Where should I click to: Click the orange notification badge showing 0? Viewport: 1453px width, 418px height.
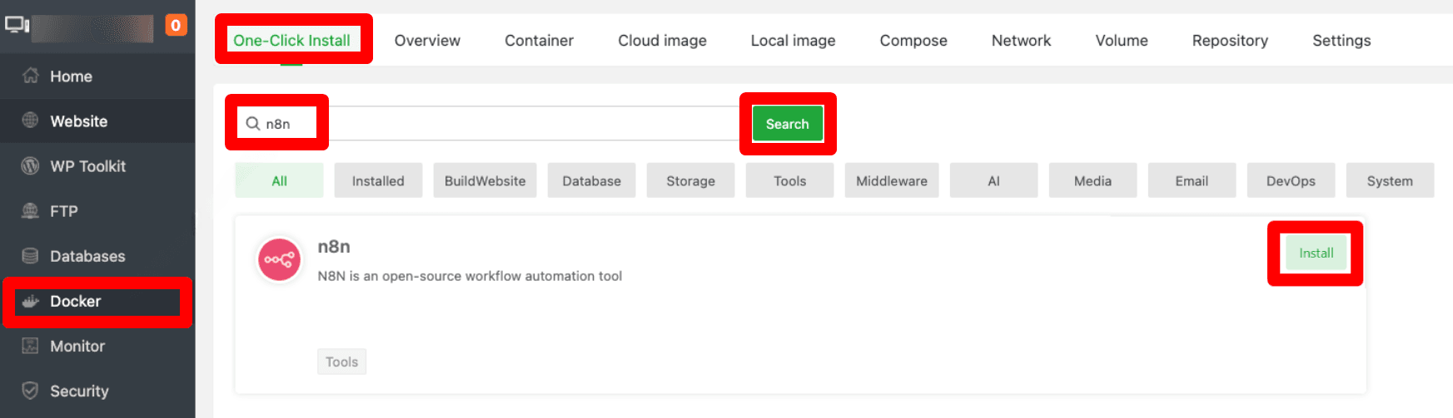176,26
